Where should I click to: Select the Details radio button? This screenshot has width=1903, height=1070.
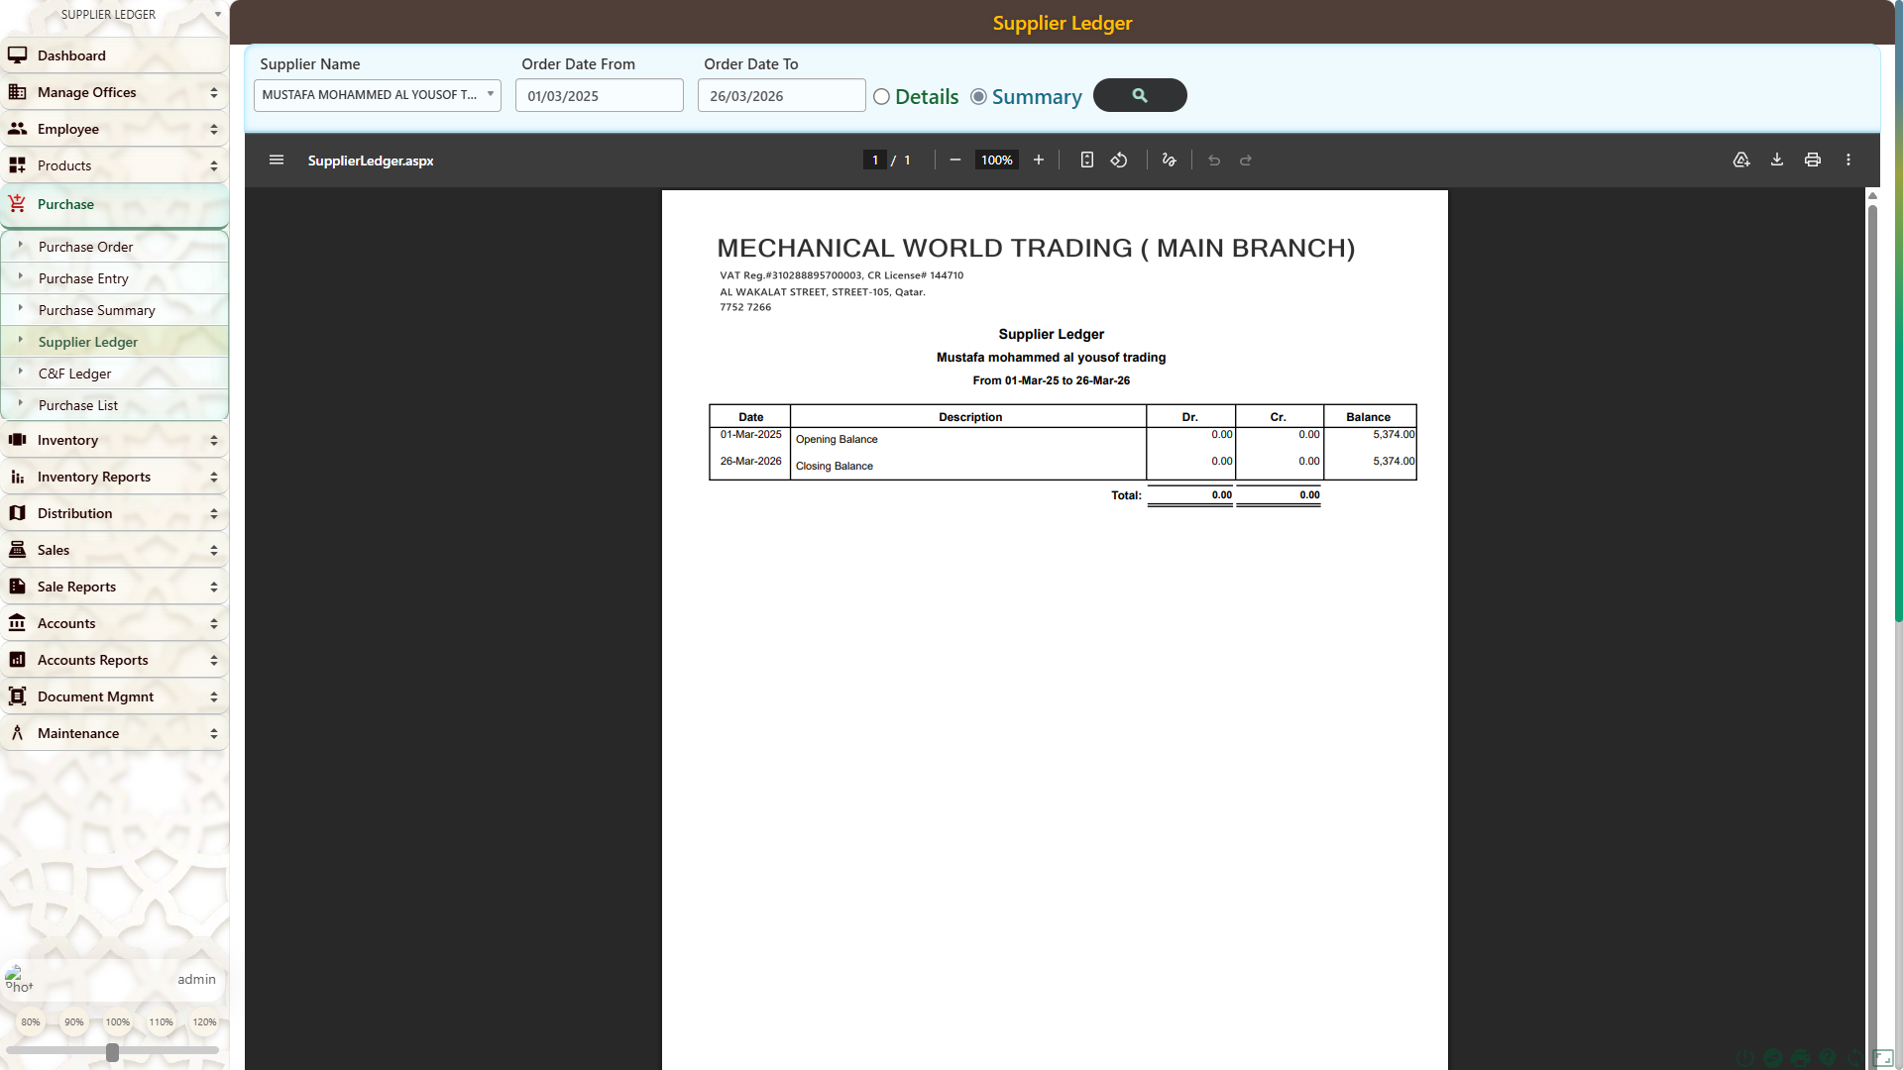(x=881, y=97)
